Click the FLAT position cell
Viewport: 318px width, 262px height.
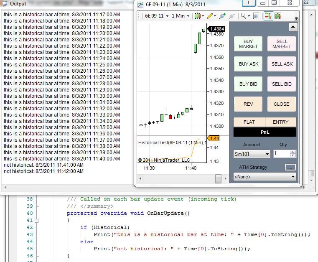click(x=249, y=122)
